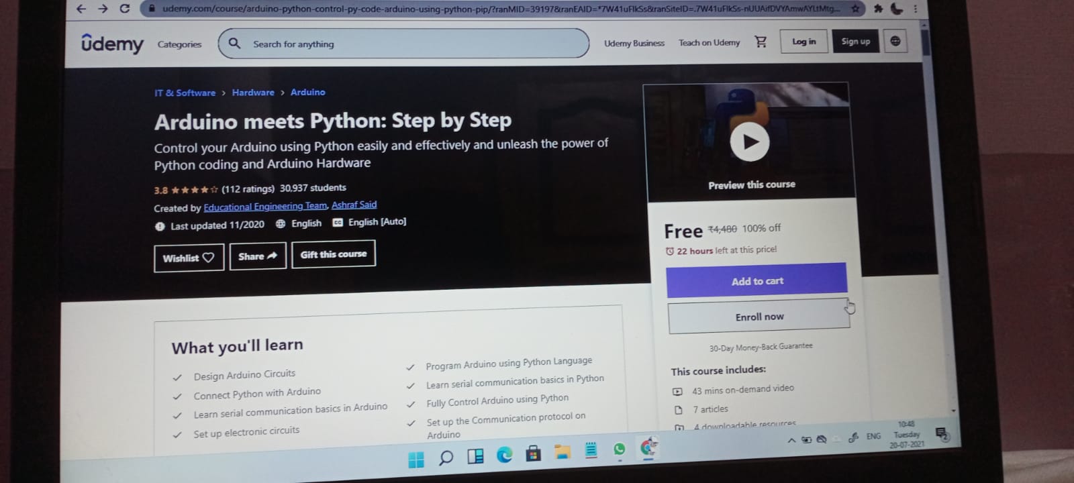Viewport: 1074px width, 483px height.
Task: Click the Share button
Action: (x=258, y=256)
